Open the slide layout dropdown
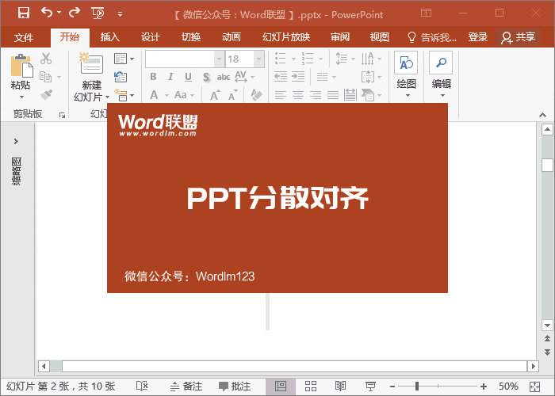The width and height of the screenshot is (555, 396). click(x=124, y=59)
